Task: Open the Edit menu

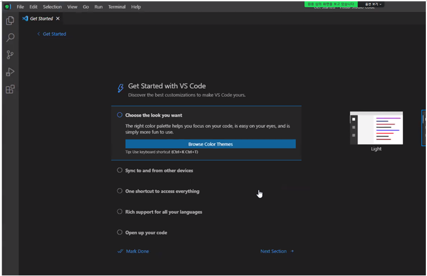Action: click(33, 7)
